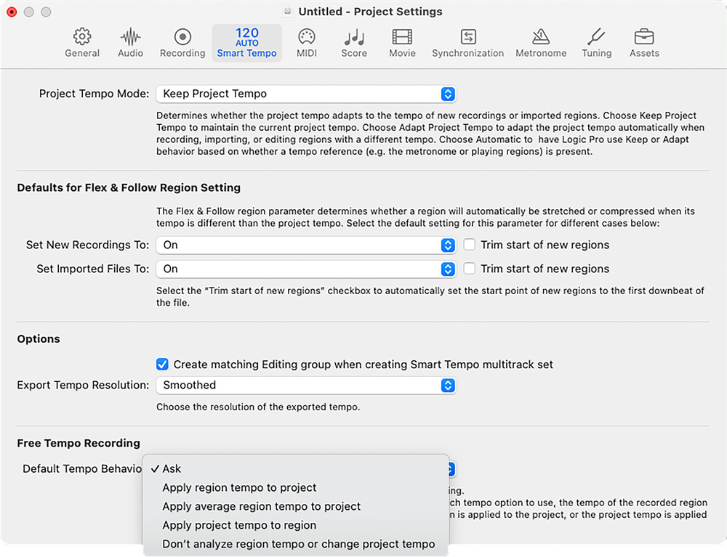This screenshot has height=557, width=727.
Task: Open the General settings gear icon
Action: [82, 37]
